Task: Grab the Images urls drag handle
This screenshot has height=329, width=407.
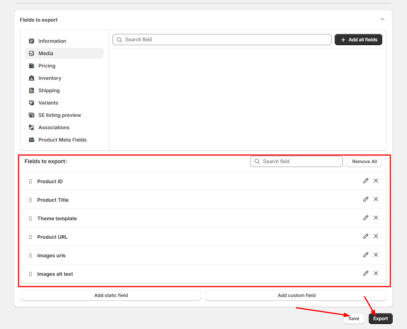Action: [31, 255]
